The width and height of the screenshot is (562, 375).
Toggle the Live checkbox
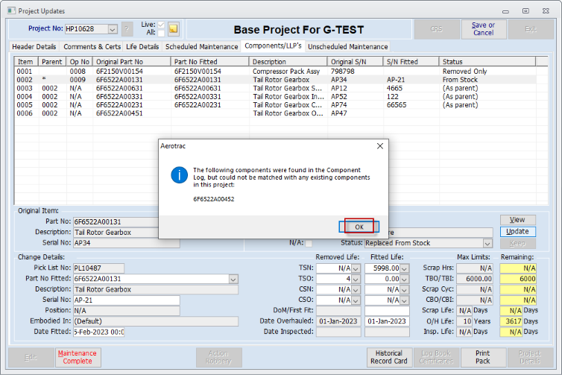tap(161, 25)
